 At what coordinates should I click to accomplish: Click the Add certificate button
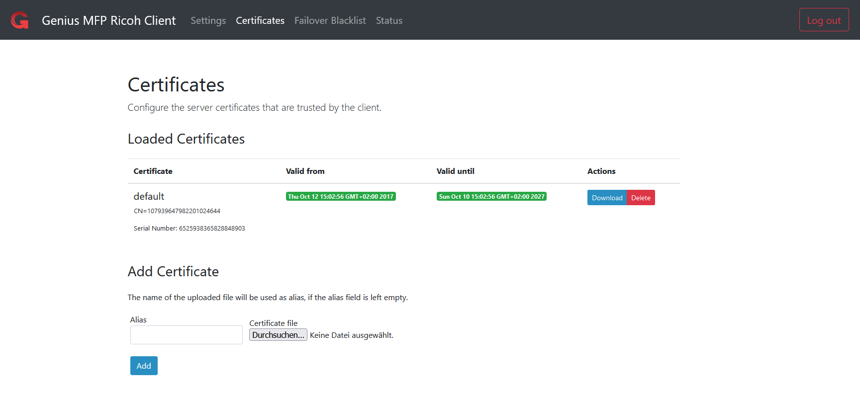point(144,366)
